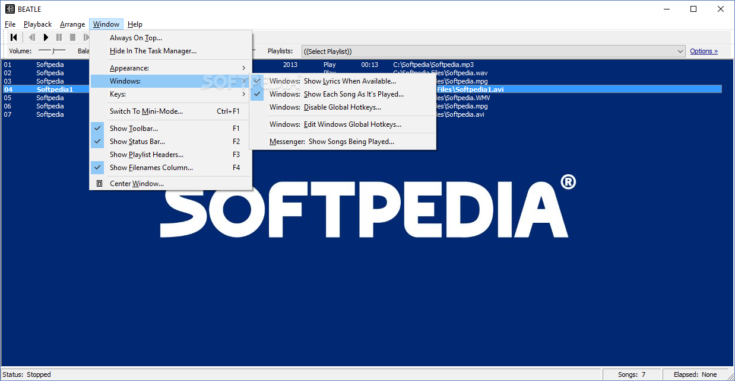Choose Switch To Mini-Mode
The image size is (735, 381).
tap(172, 111)
